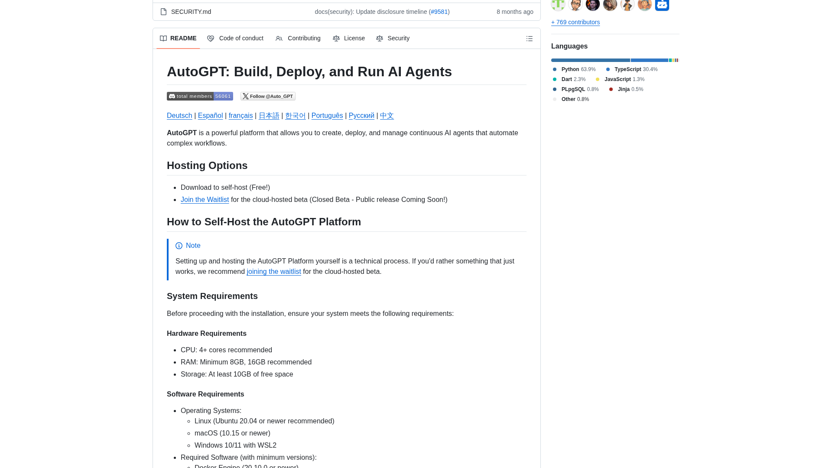This screenshot has width=832, height=468.
Task: Open the README outline list menu
Action: (529, 39)
